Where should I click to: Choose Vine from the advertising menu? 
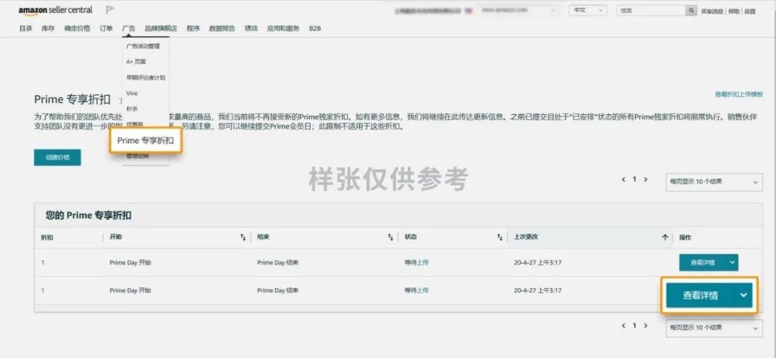[x=132, y=93]
